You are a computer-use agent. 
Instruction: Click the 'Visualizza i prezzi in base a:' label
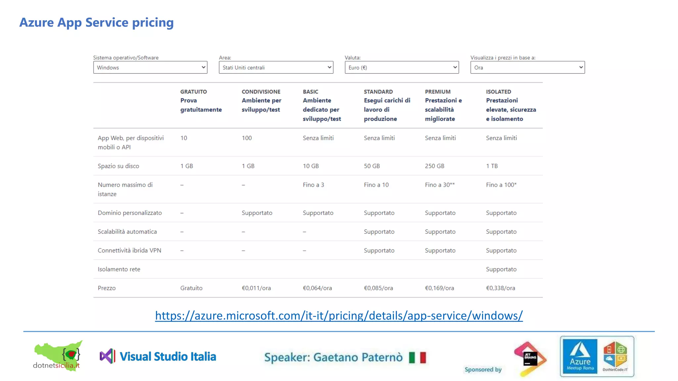(503, 58)
